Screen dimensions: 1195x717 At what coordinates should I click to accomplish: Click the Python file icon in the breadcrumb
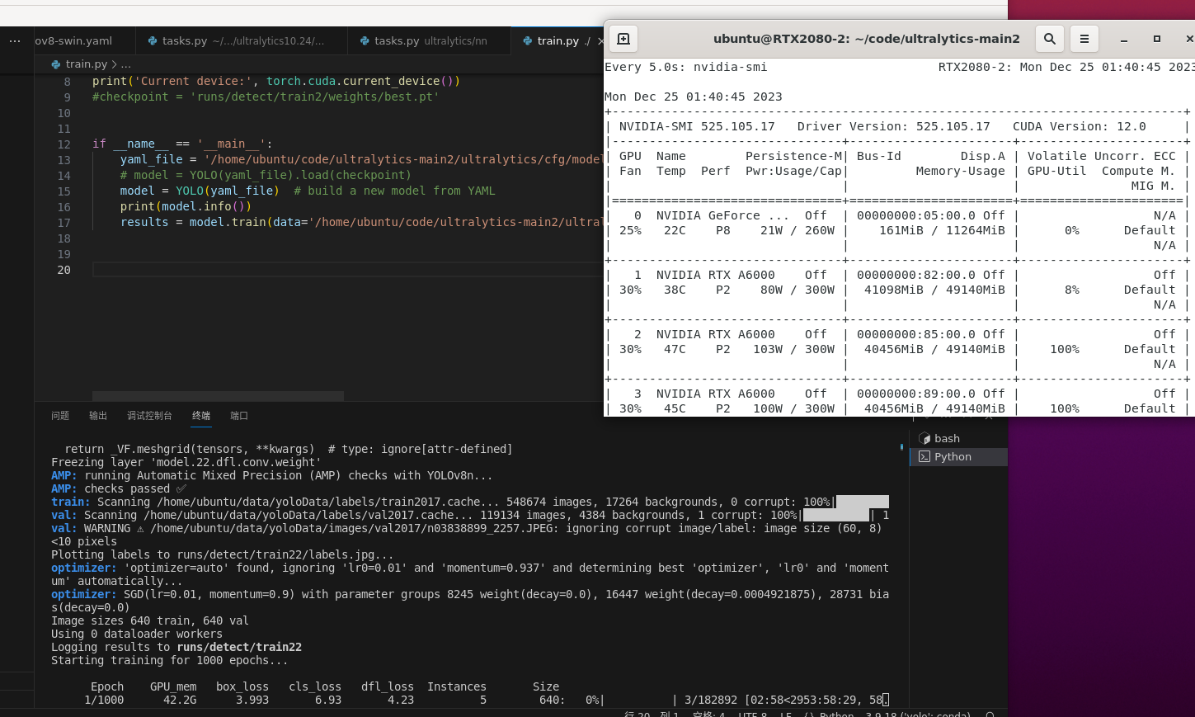pos(56,64)
